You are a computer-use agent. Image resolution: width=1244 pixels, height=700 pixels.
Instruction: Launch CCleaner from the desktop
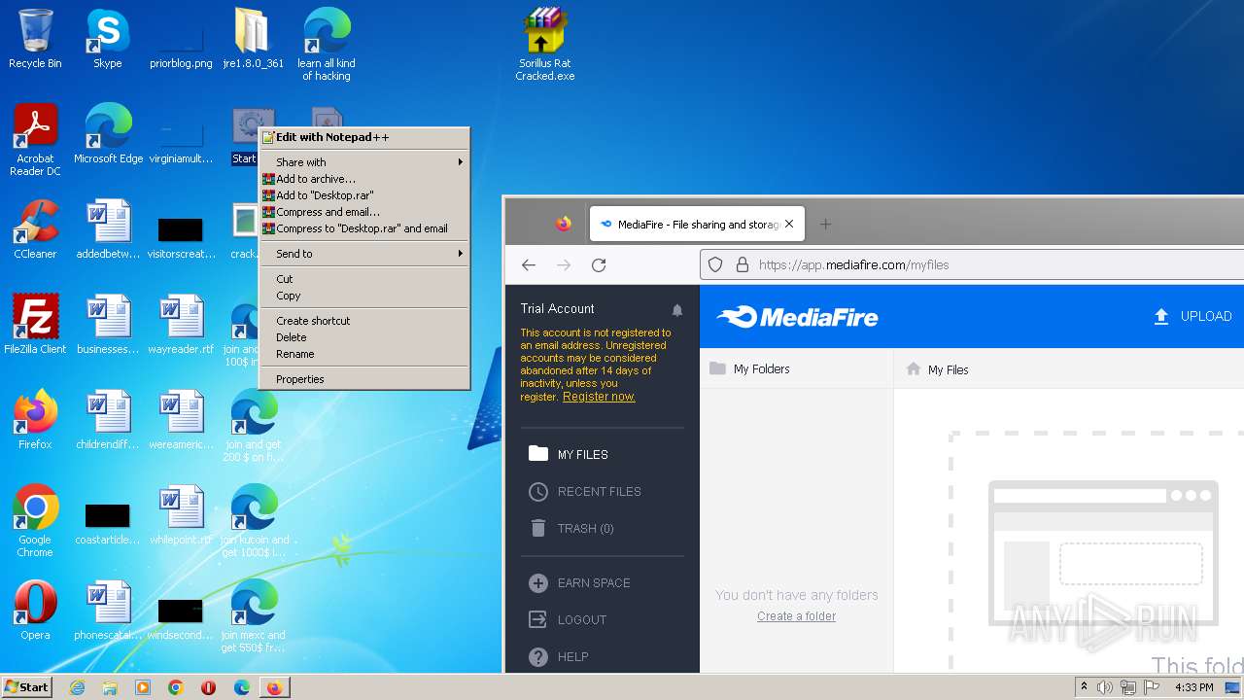[35, 229]
